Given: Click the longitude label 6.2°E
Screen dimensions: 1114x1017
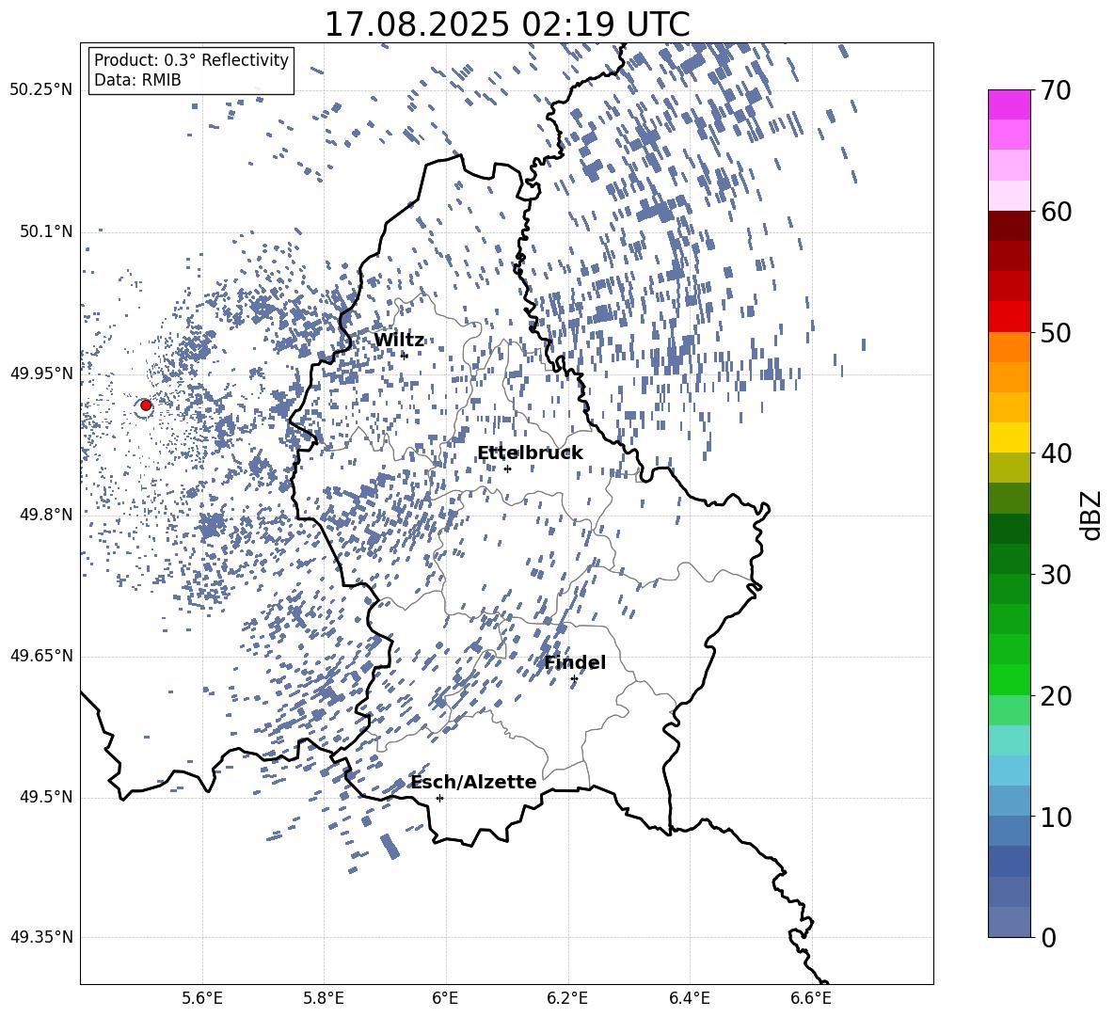Looking at the screenshot, I should [567, 998].
